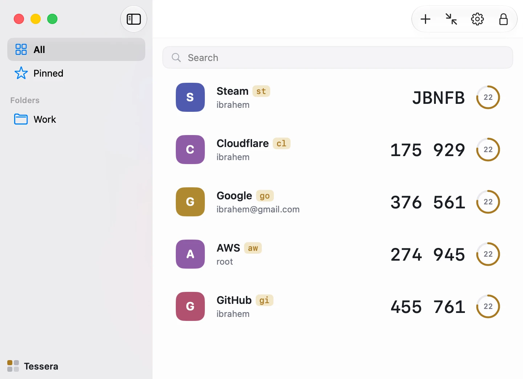
Task: Click the Search field
Action: coord(338,57)
